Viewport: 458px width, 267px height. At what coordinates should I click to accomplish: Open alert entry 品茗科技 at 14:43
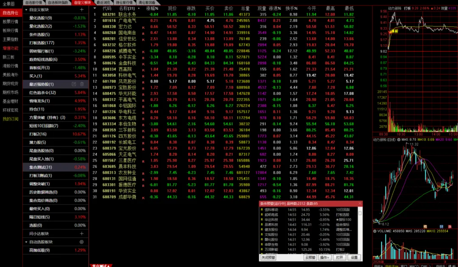[x=308, y=224]
